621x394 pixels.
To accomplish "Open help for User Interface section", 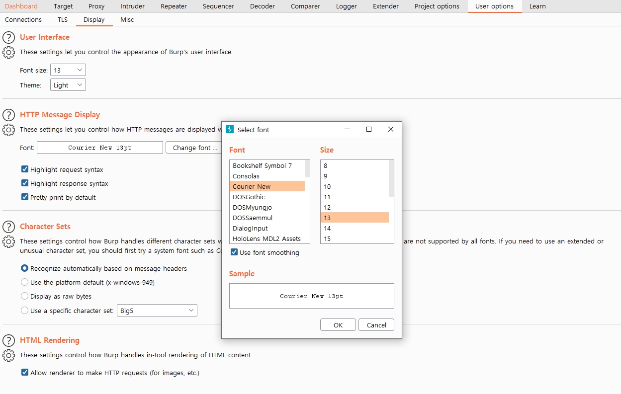I will pos(8,37).
